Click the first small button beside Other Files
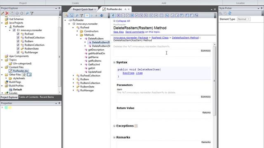Viewport: 264px width, 148px height. 24,74
